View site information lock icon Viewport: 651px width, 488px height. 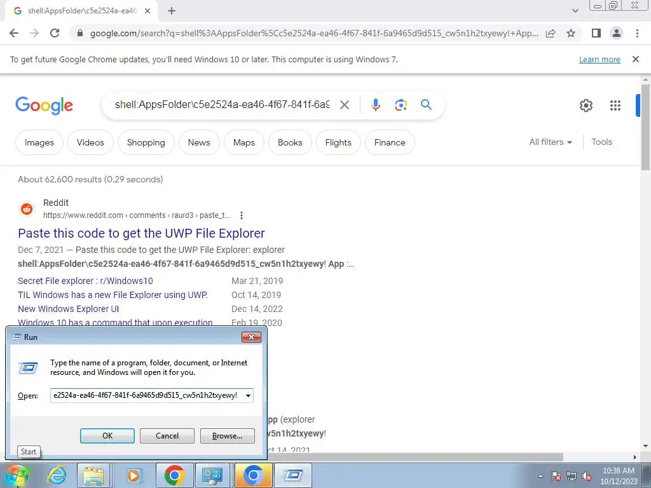[80, 33]
